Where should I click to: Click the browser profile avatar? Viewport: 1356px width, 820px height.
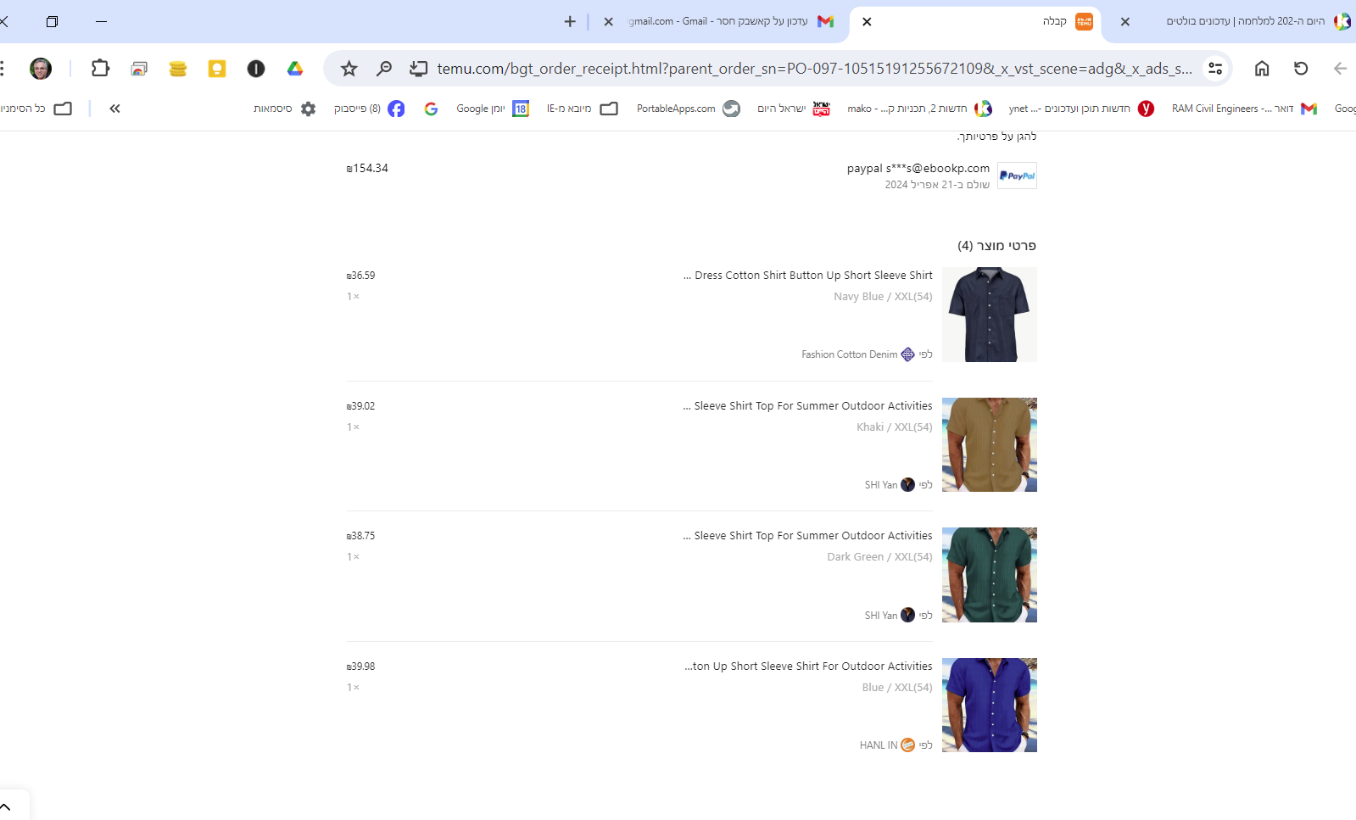[41, 69]
